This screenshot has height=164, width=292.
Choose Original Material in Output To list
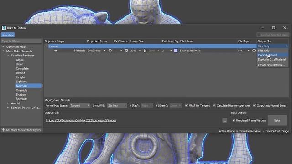pos(273,55)
